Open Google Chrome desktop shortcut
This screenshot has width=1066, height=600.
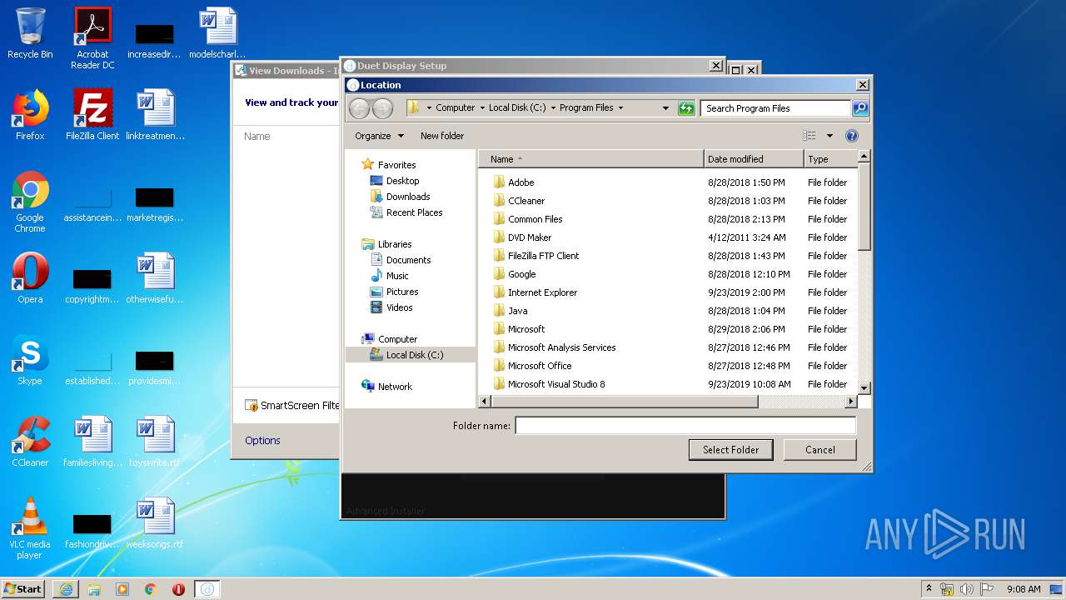pos(30,202)
